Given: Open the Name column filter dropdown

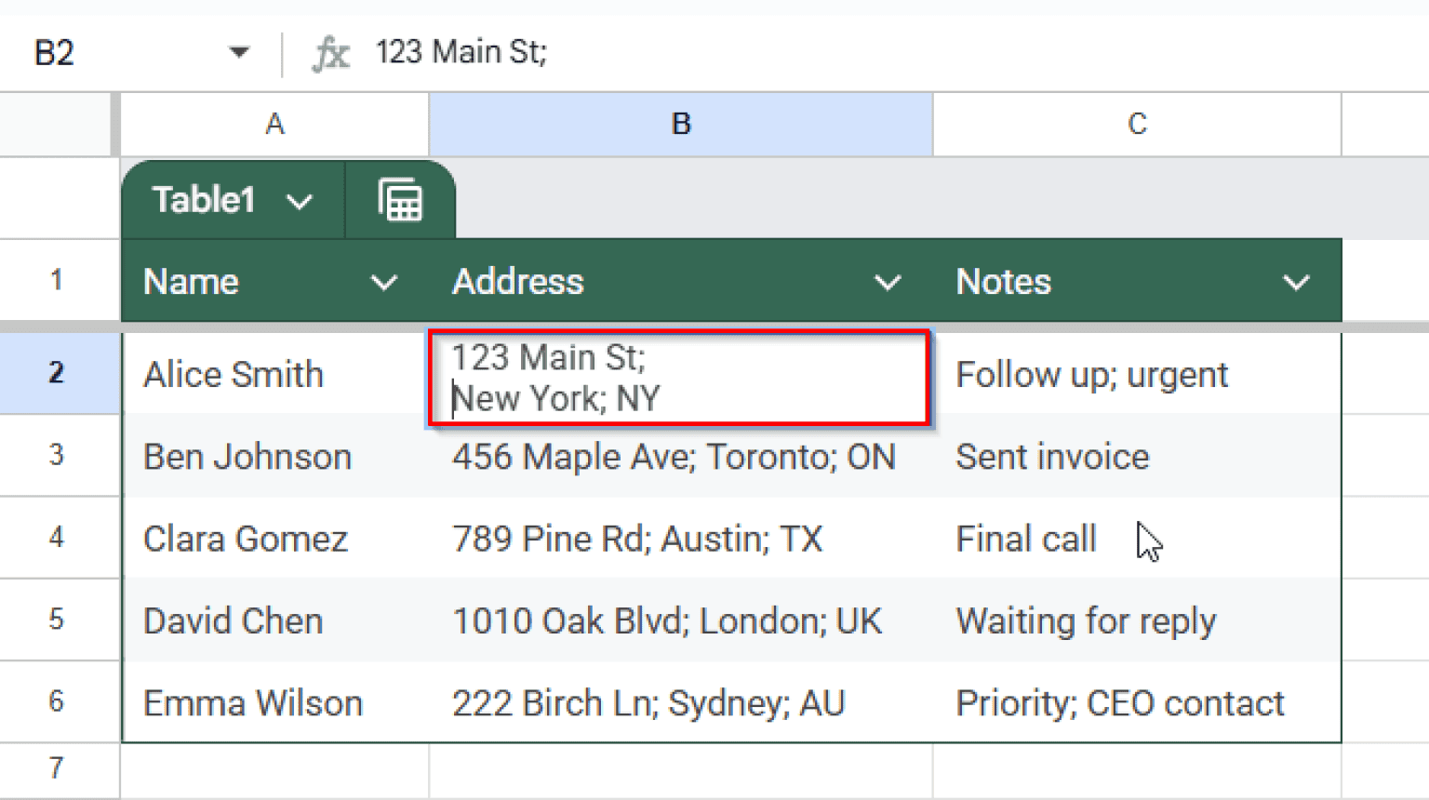Looking at the screenshot, I should click(385, 282).
